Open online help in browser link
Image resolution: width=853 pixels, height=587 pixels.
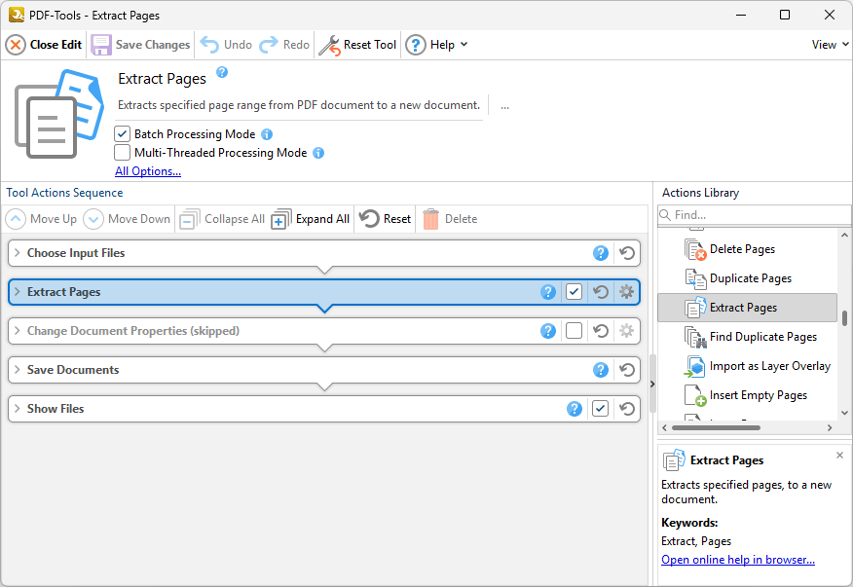[x=737, y=560]
